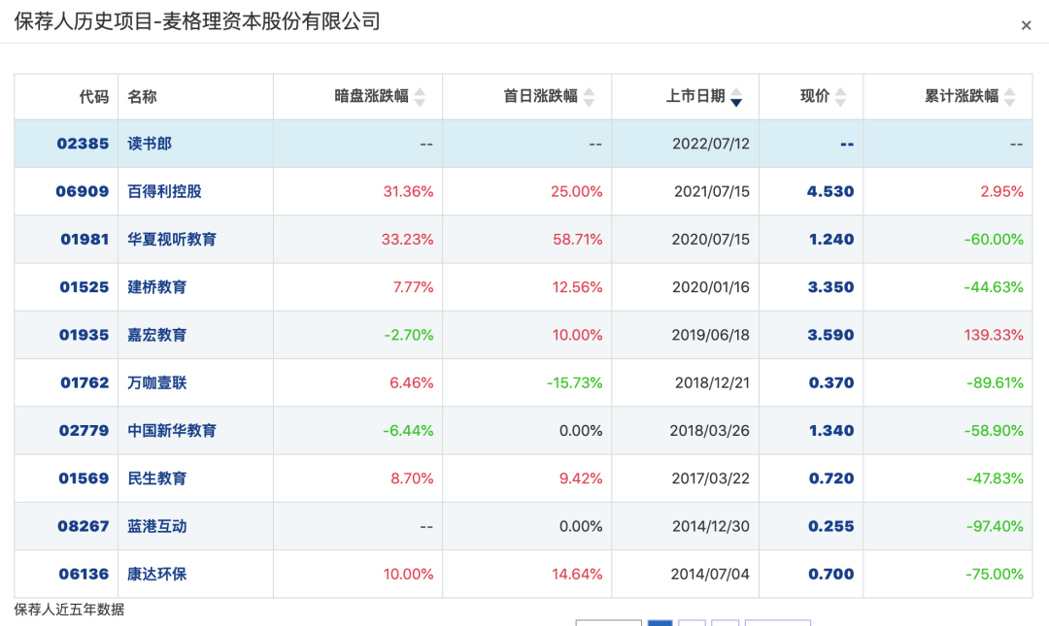The height and width of the screenshot is (626, 1049).
Task: Select cumulative change 139.33%
Action: pyautogui.click(x=994, y=335)
